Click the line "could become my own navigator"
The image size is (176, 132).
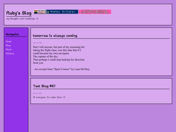[51, 53]
